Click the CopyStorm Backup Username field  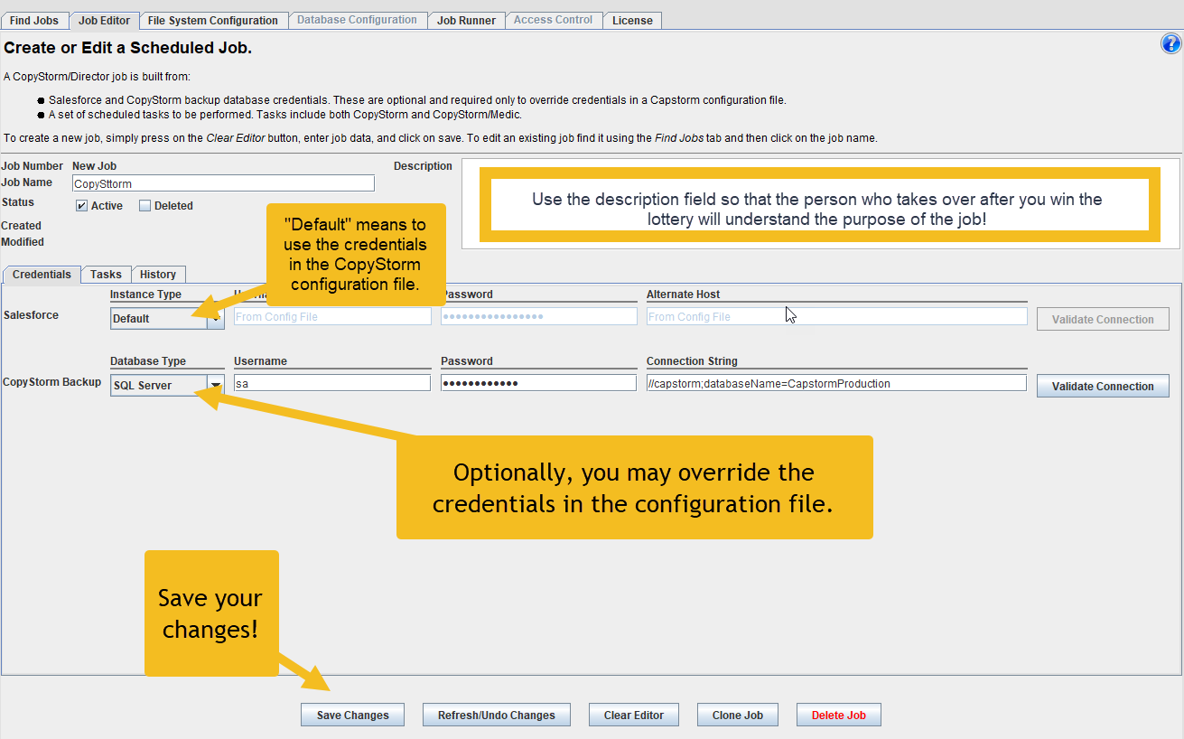[x=332, y=383]
